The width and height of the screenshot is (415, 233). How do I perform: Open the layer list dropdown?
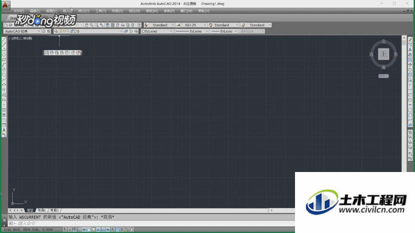pyautogui.click(x=91, y=31)
